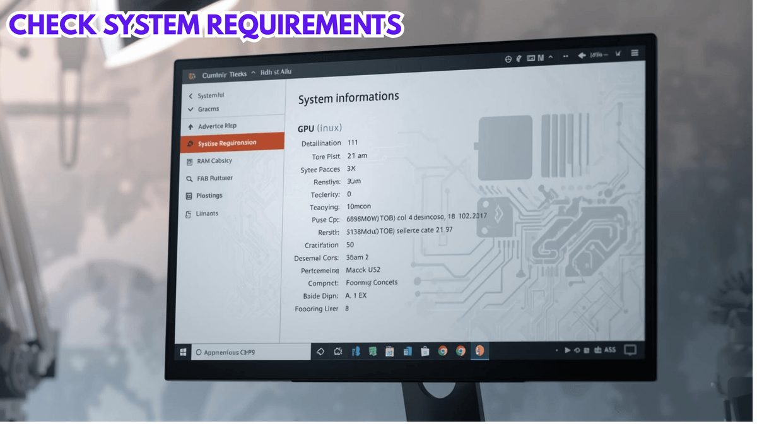
Task: Click the pin icon in top bar
Action: click(518, 58)
